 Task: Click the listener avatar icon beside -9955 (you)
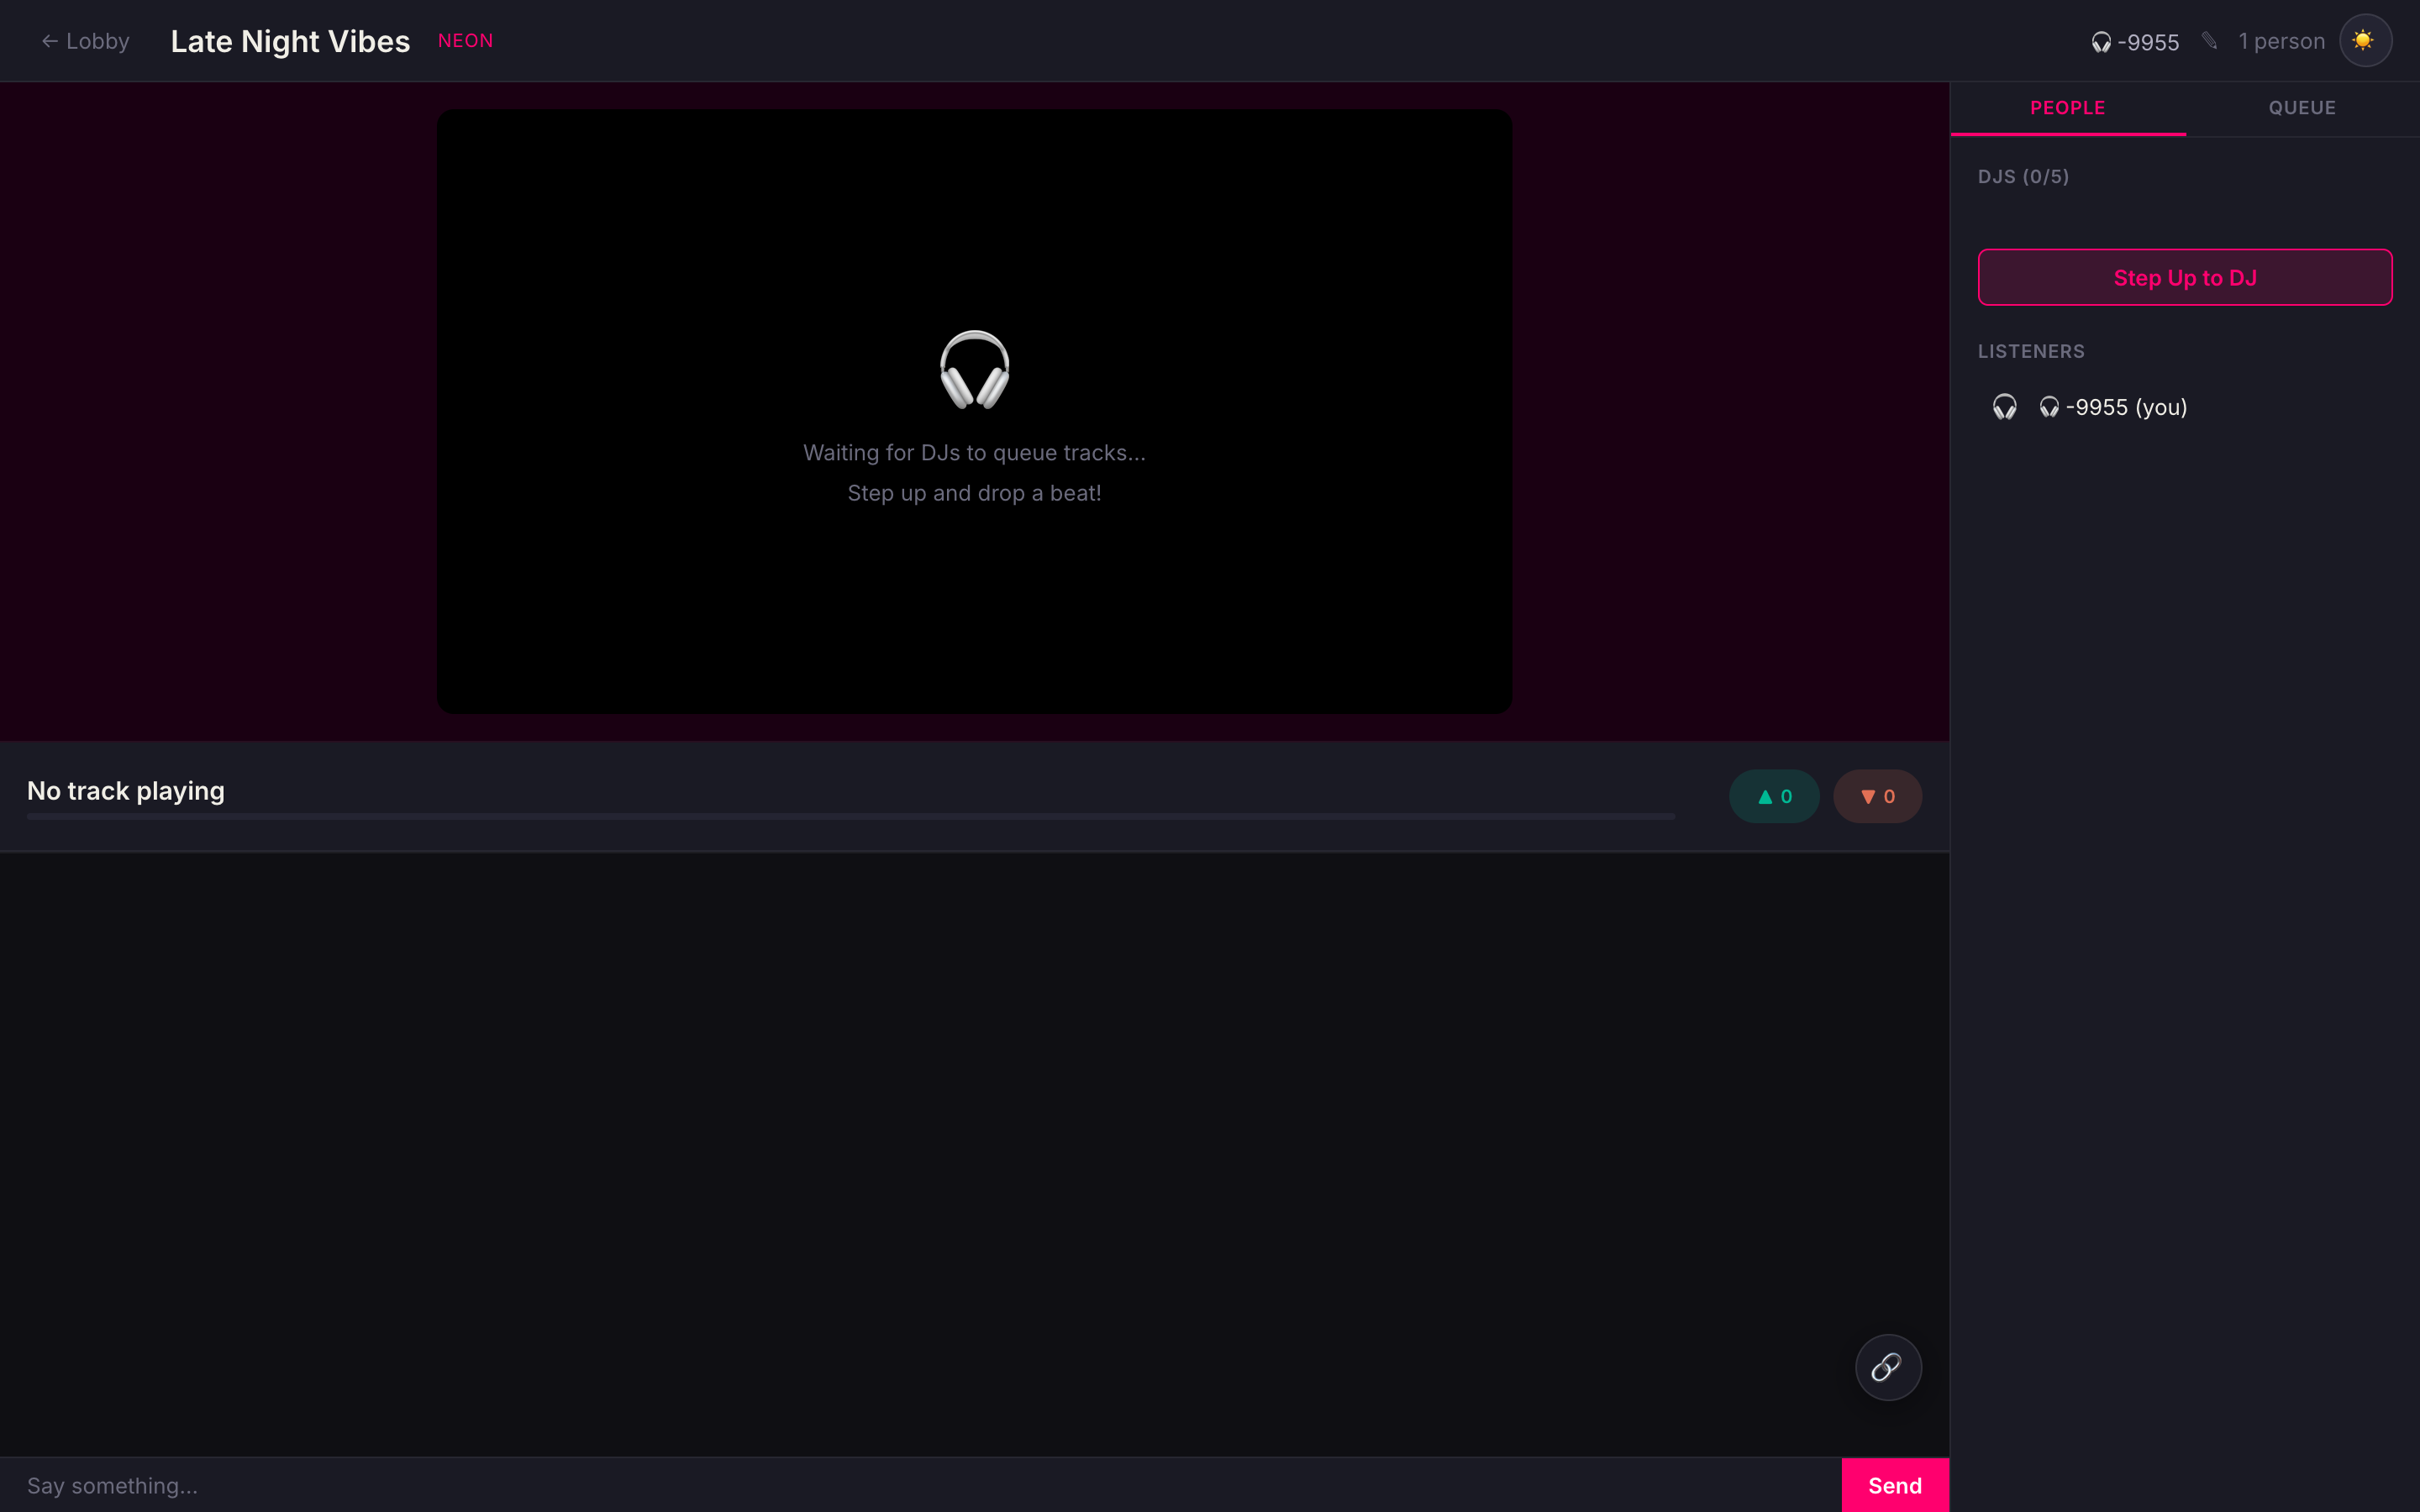[2005, 406]
